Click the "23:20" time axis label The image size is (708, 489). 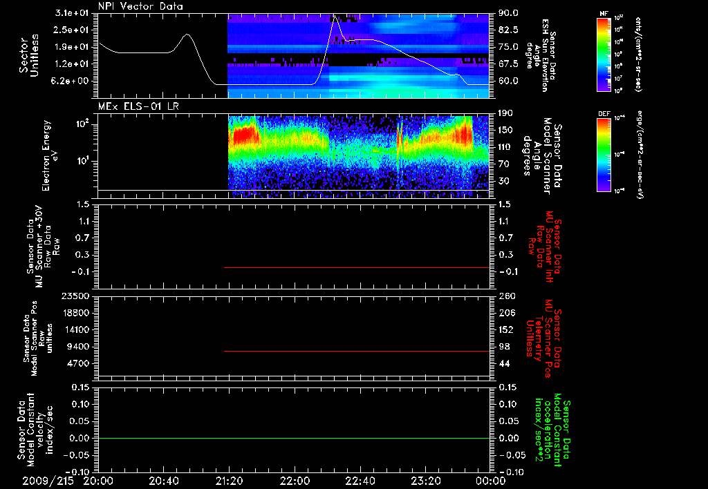pyautogui.click(x=426, y=481)
